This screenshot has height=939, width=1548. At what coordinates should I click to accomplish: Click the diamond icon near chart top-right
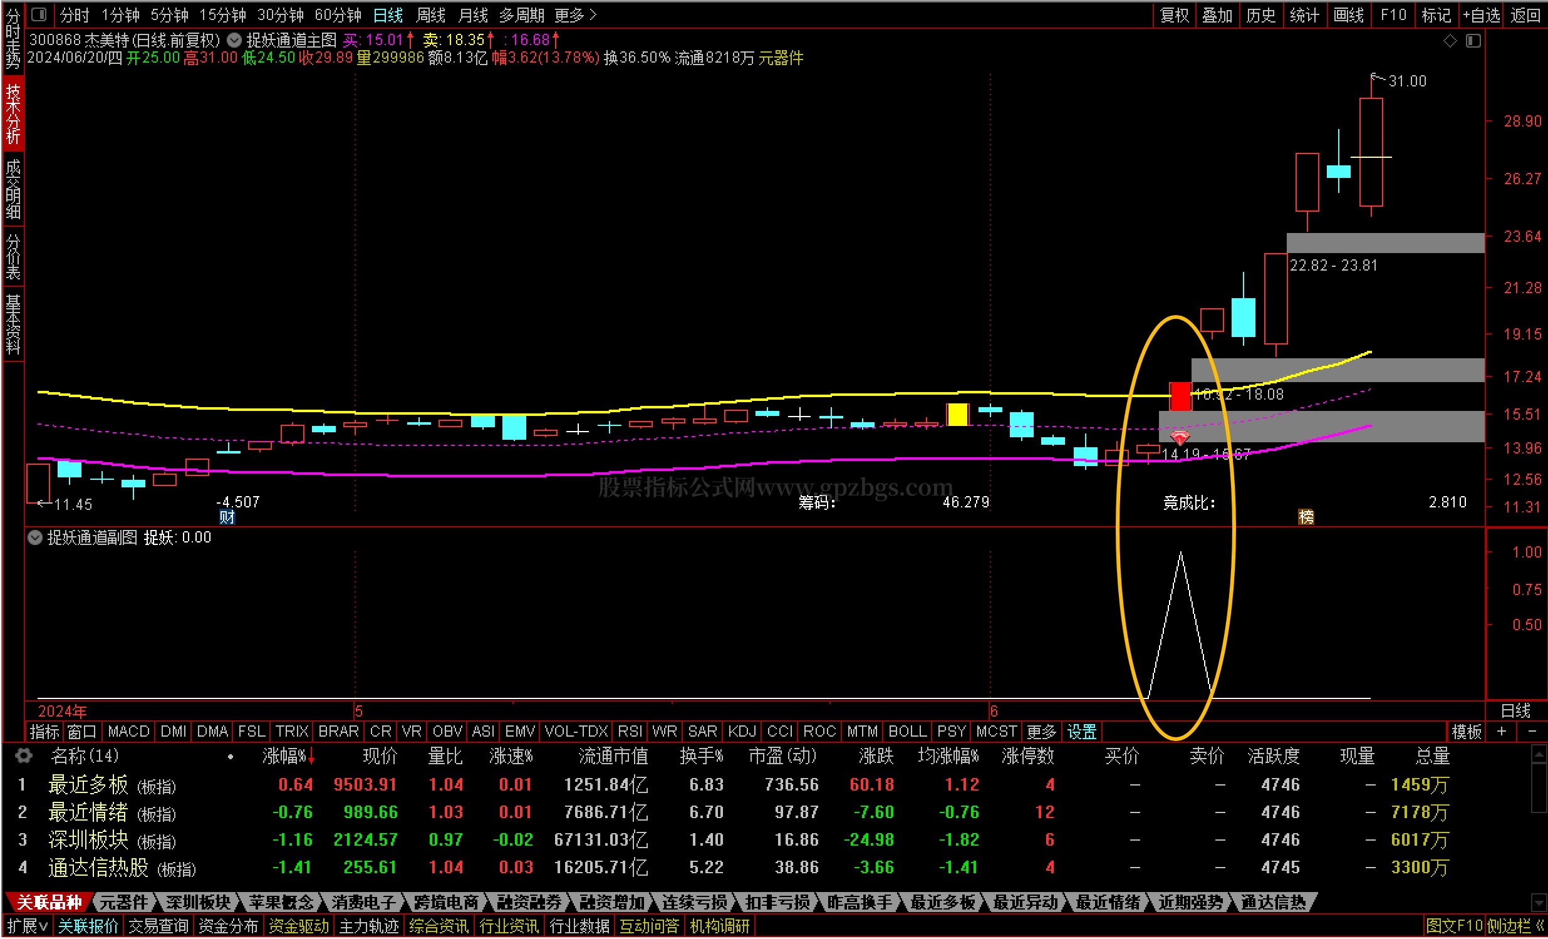tap(1450, 41)
